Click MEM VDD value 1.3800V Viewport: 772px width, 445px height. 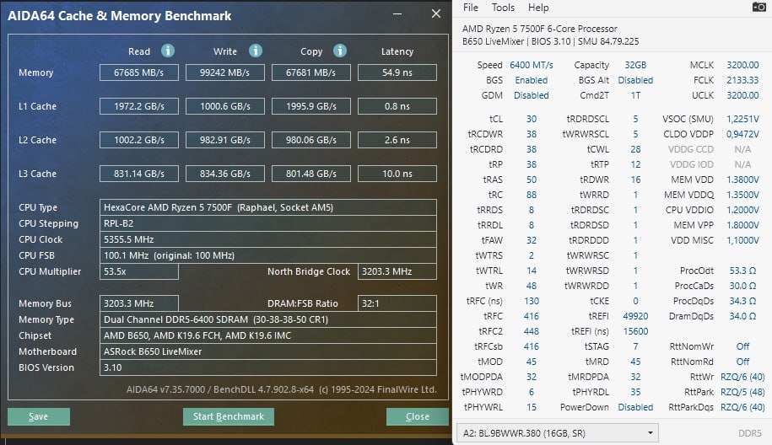coord(742,180)
